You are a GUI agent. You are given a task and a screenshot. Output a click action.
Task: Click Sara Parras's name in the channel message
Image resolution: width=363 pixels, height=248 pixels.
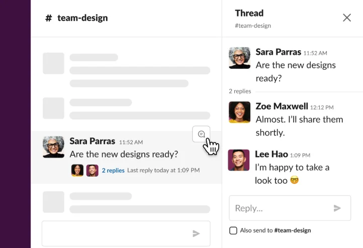click(92, 141)
